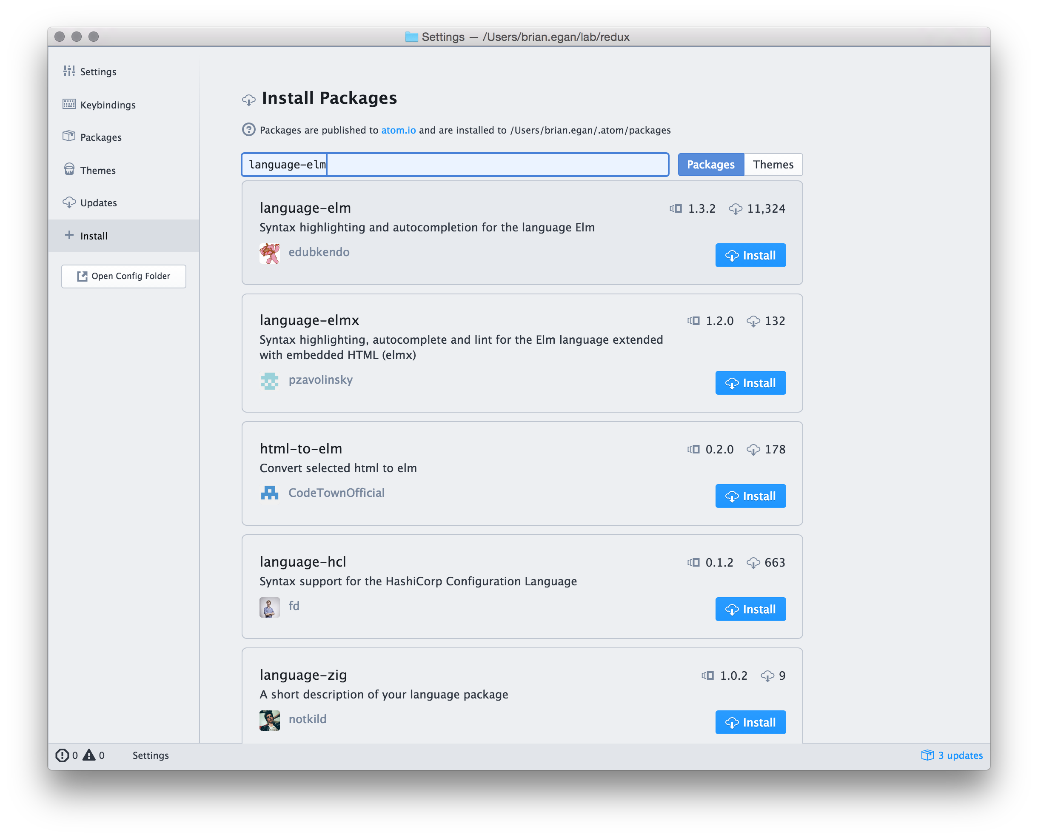Viewport: 1038px width, 838px height.
Task: Open the Install section in sidebar
Action: (94, 236)
